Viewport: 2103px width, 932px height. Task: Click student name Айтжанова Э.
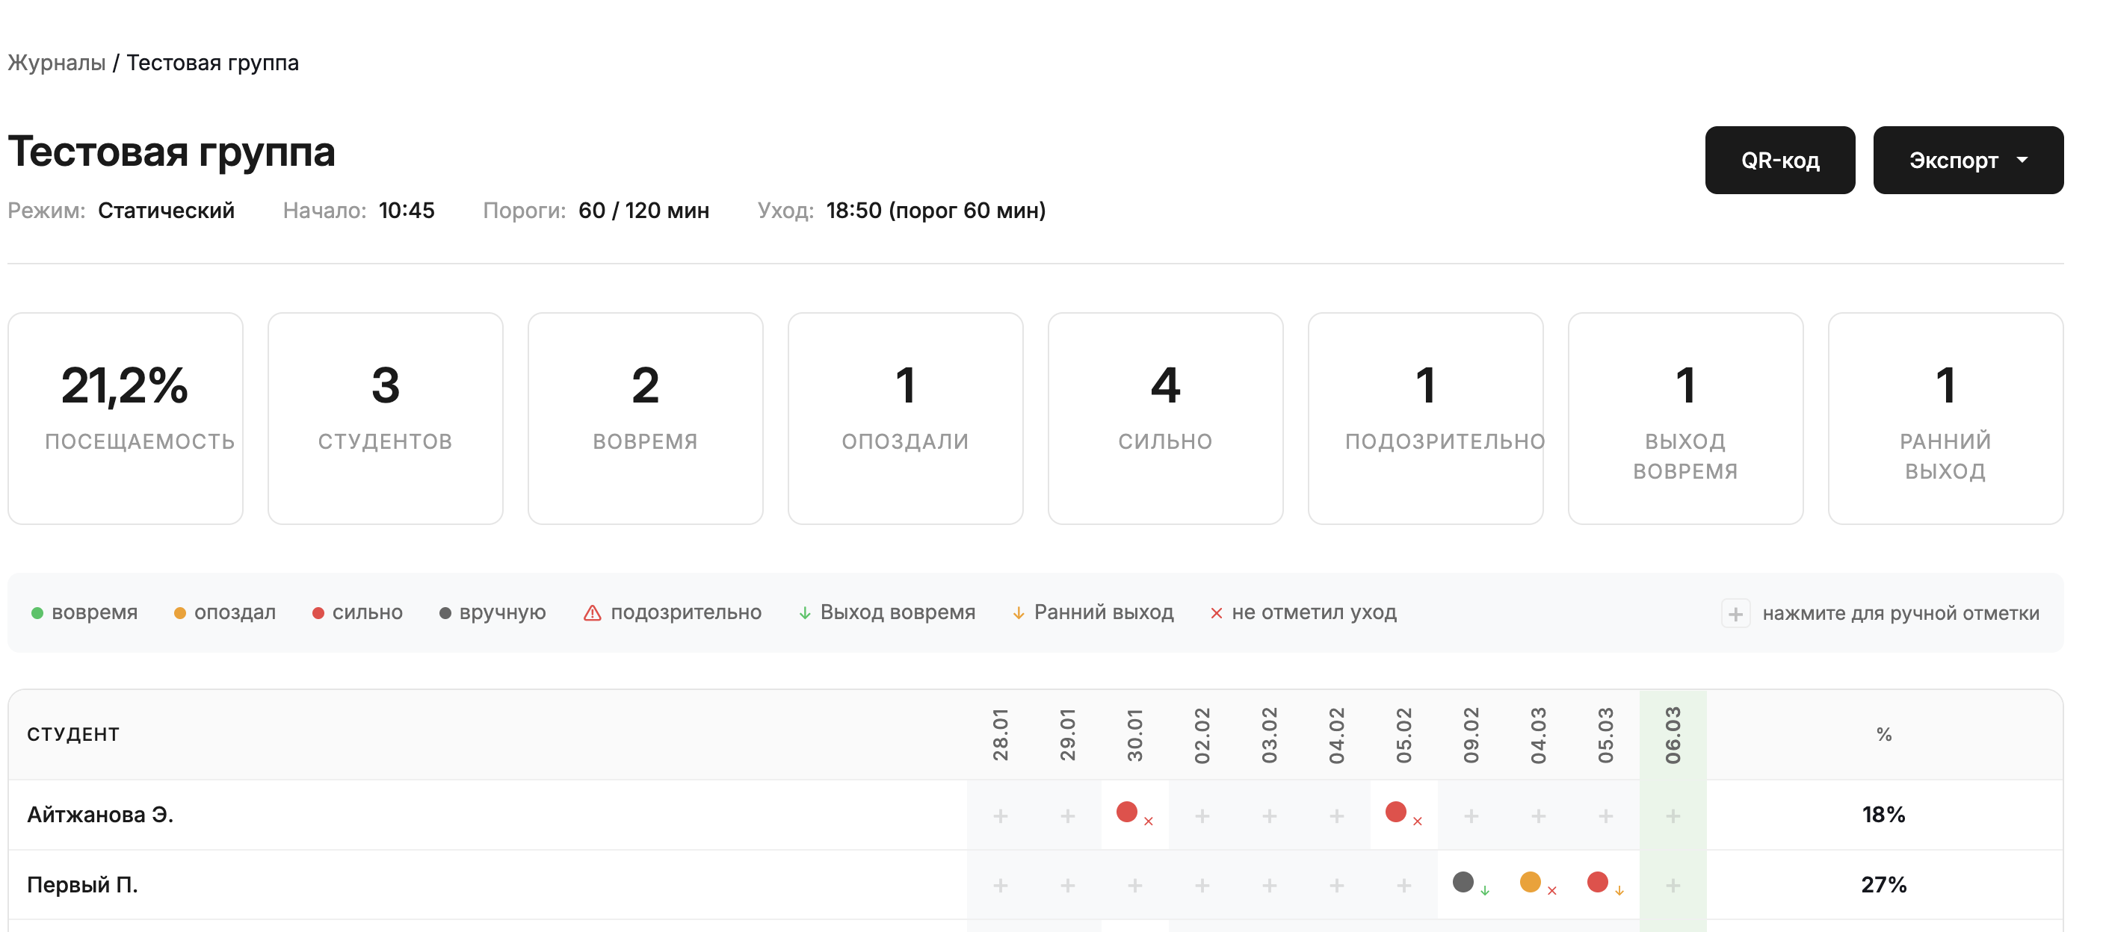coord(100,815)
